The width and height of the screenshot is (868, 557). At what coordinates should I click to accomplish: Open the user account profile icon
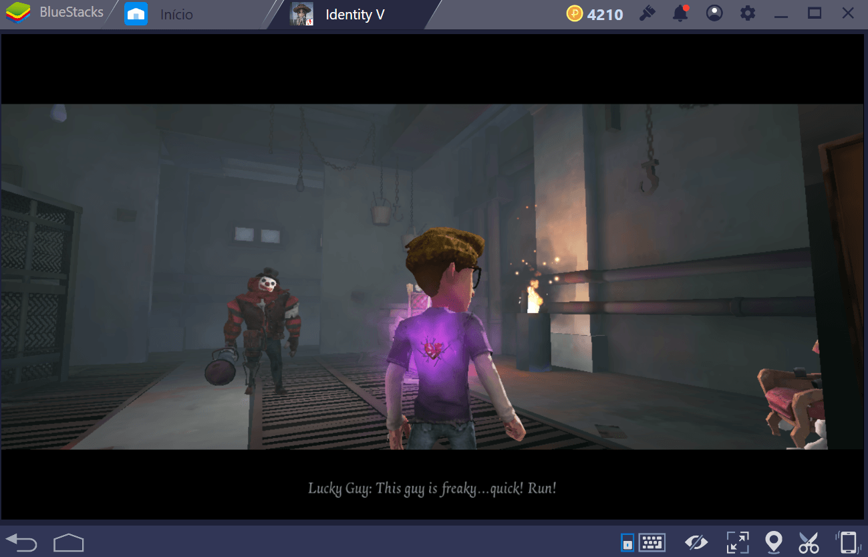714,13
